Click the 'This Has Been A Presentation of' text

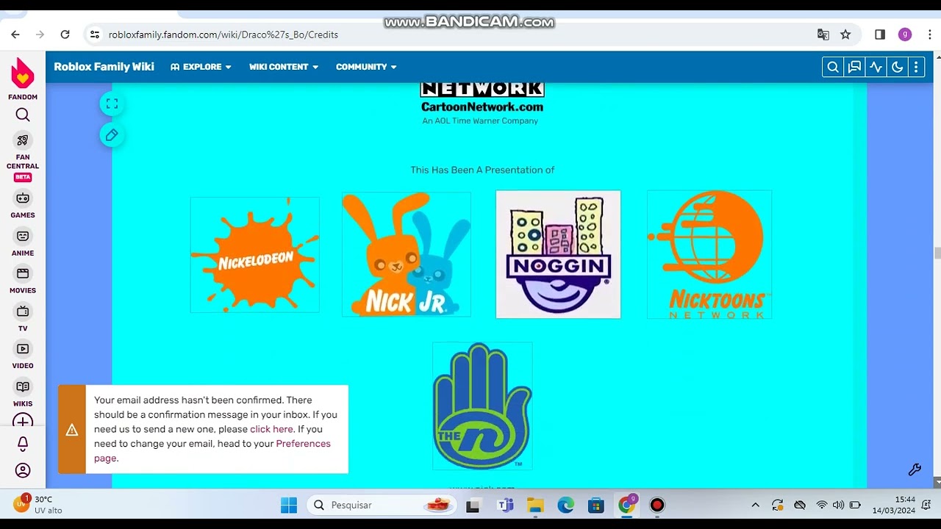pos(482,170)
